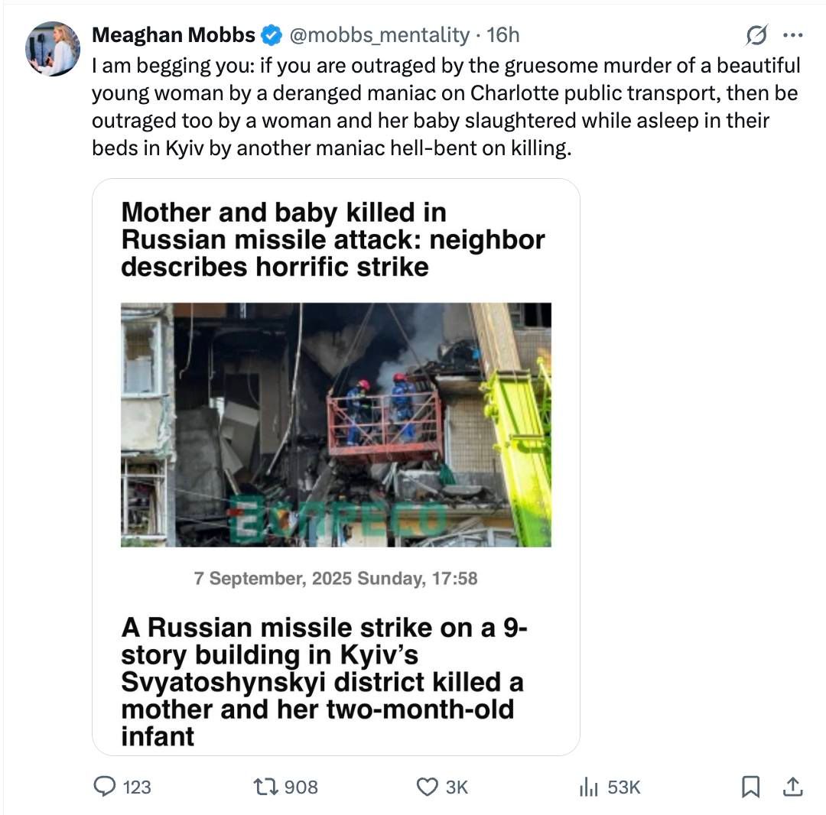Click the view analytics bar chart icon
Screen dimensions: 826x815
[x=588, y=787]
